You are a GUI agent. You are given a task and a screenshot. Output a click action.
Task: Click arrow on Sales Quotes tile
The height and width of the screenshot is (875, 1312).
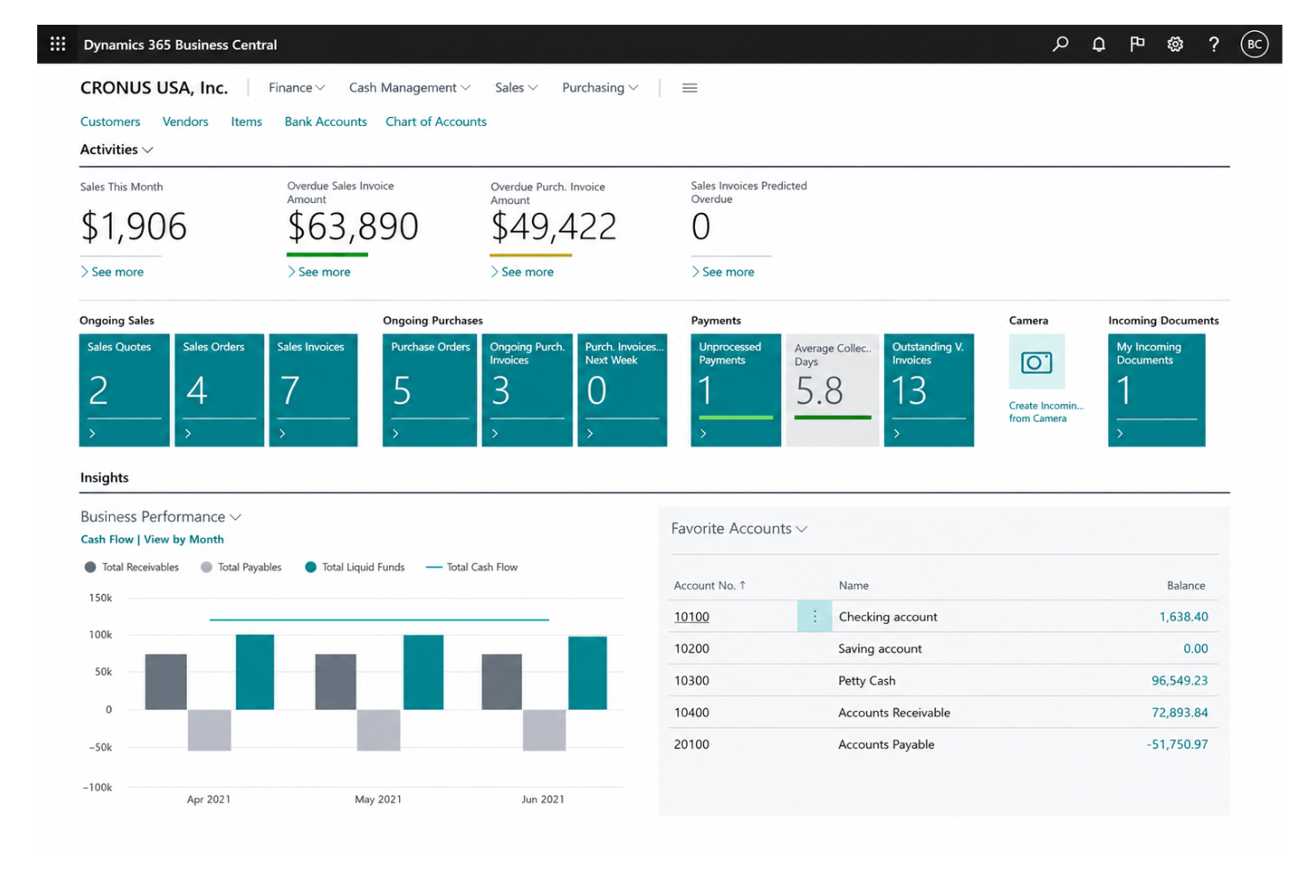click(x=92, y=434)
